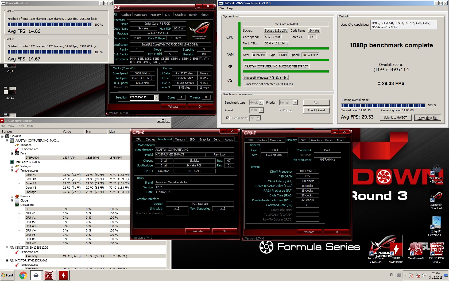The width and height of the screenshot is (449, 281).
Task: Open the 29,13 desktop file icon
Action: tap(10, 93)
